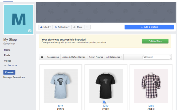Open the three-dots more options button
This screenshot has height=110, width=177.
pos(87,27)
